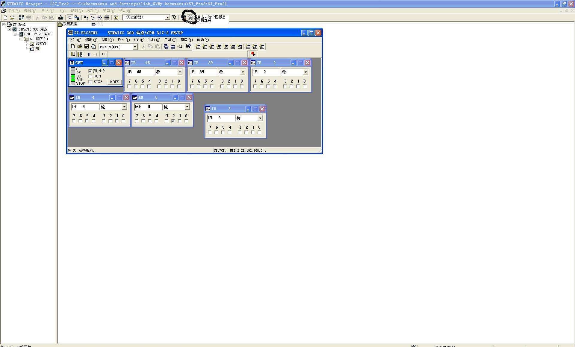Open format dropdown in IB 39 window

tap(243, 72)
